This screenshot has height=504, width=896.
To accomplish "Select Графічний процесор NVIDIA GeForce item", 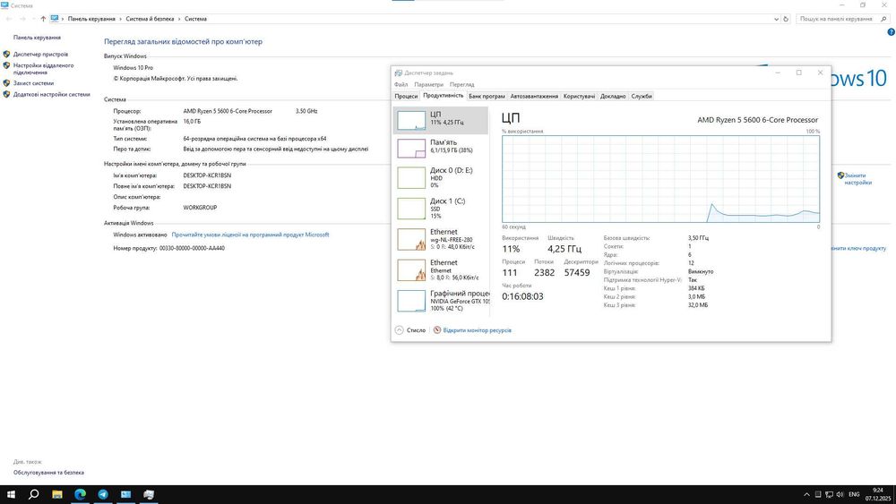I will (441, 301).
